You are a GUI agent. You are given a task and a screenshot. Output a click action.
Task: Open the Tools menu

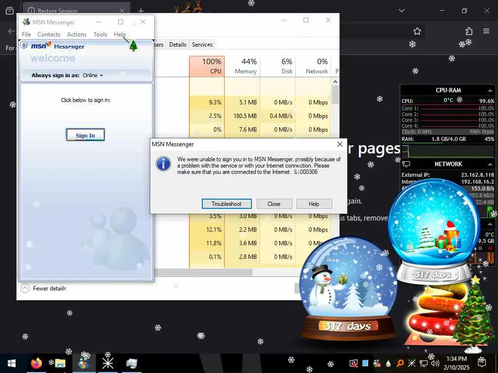[x=100, y=34]
